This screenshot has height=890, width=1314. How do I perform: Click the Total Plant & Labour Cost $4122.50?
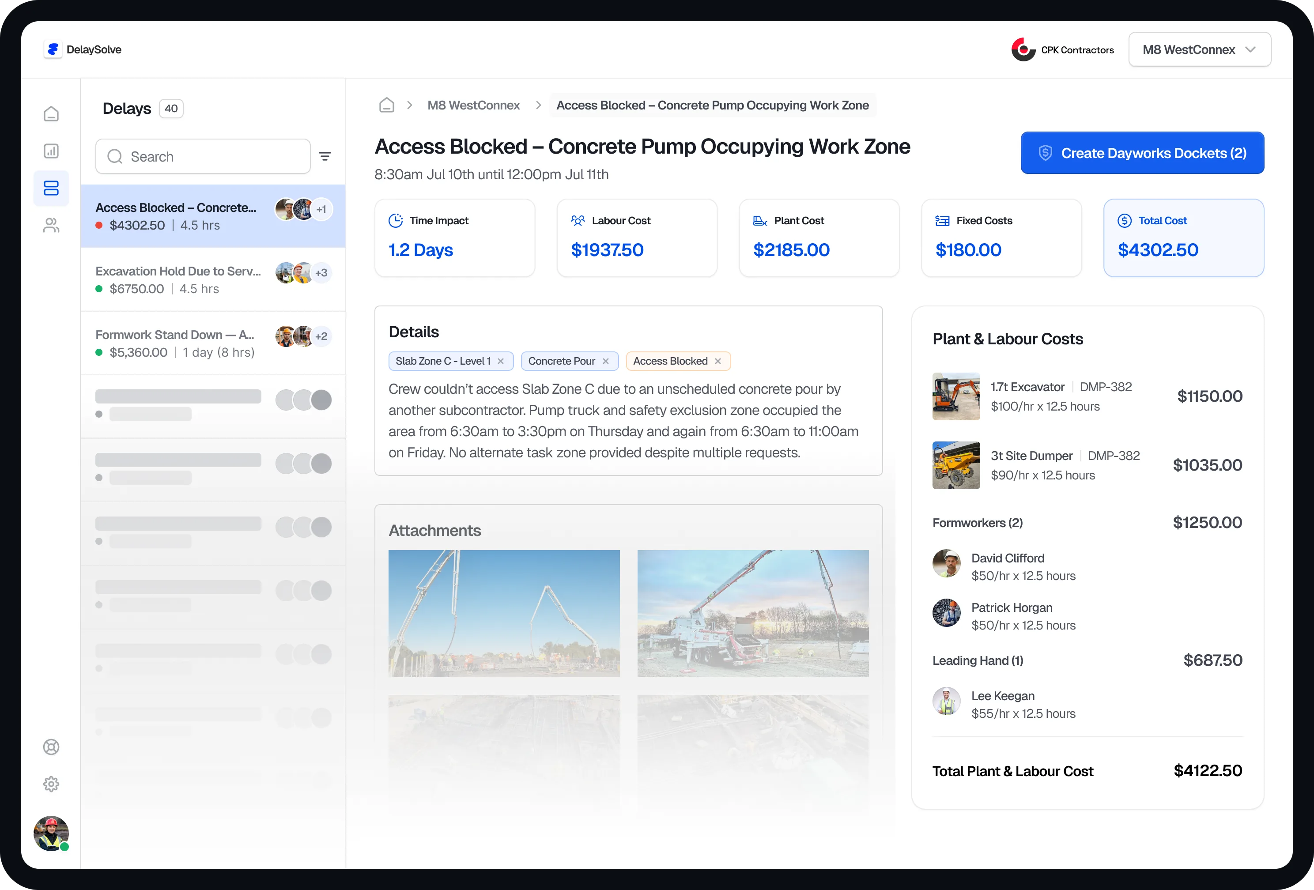1208,771
